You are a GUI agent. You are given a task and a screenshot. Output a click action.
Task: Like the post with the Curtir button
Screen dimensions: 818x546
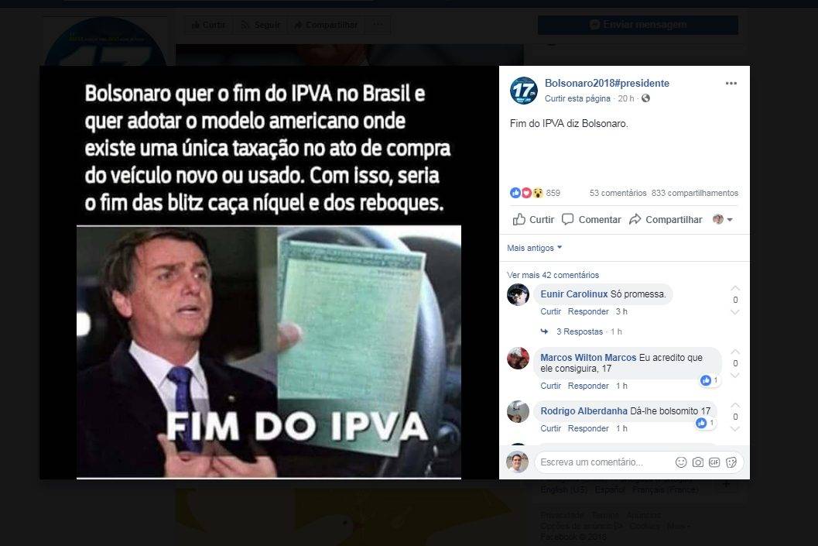point(533,220)
